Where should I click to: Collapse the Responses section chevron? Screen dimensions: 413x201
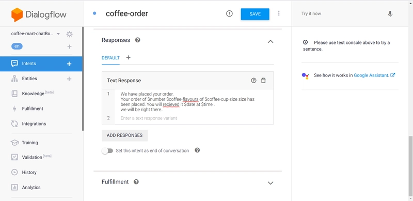tap(271, 41)
